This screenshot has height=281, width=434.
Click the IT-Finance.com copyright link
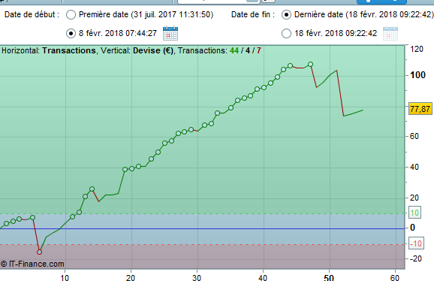point(32,264)
